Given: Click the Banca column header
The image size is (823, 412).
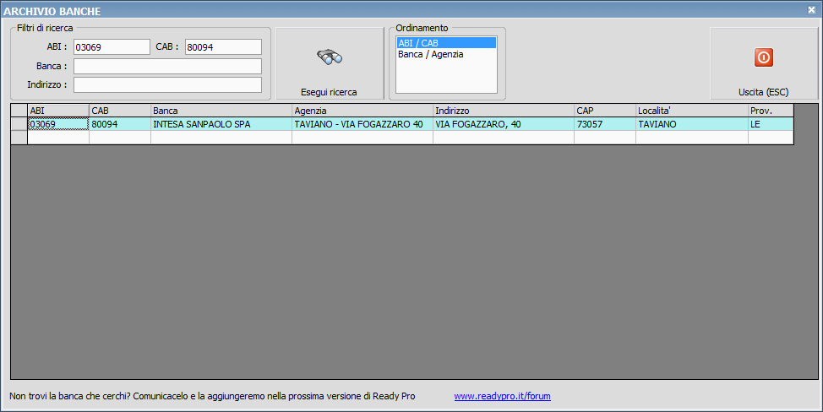Looking at the screenshot, I should click(221, 111).
